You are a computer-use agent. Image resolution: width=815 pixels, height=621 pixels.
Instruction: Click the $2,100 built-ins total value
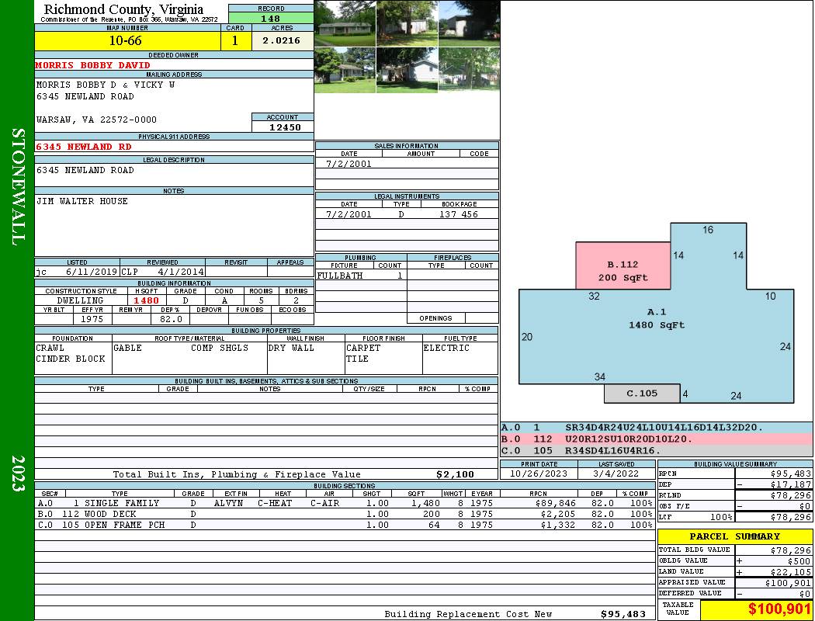(456, 474)
